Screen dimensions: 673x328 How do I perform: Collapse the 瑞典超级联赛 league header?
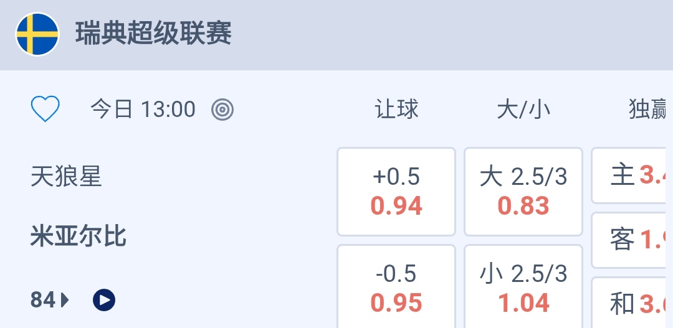point(374,34)
